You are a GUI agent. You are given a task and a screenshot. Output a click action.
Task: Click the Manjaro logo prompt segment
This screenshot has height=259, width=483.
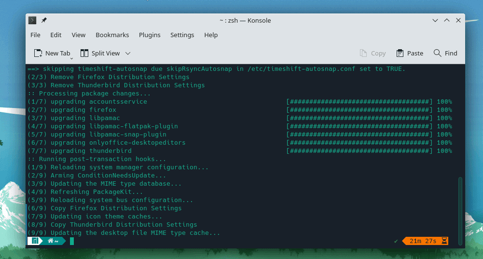tap(35, 241)
